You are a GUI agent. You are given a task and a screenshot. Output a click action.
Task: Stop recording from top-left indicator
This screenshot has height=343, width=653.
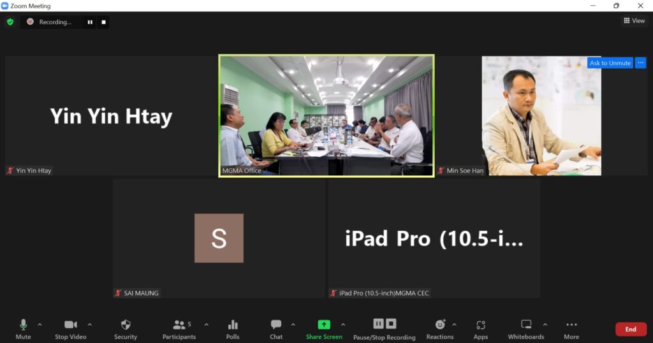[104, 22]
